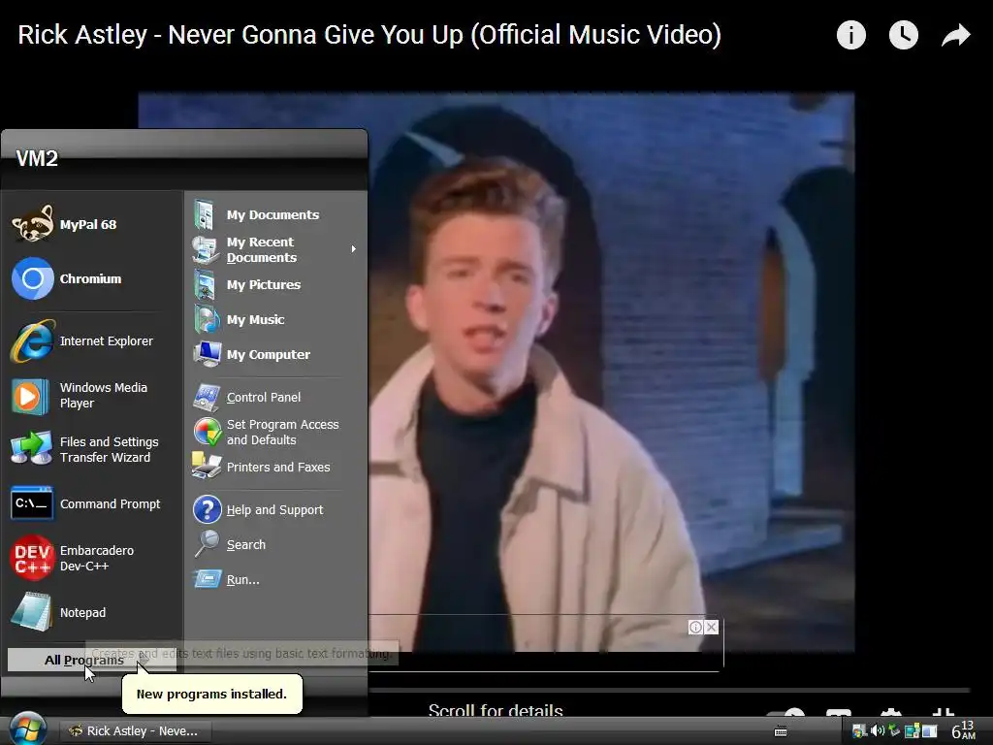Open Set Program Access and Defaults

pyautogui.click(x=276, y=432)
